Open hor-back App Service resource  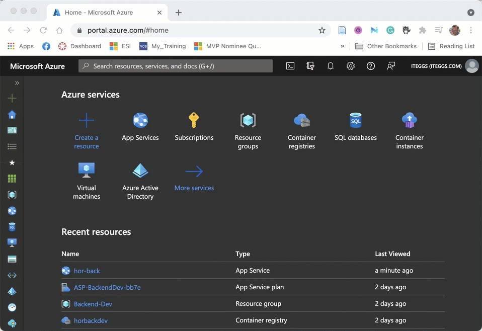[x=87, y=271]
